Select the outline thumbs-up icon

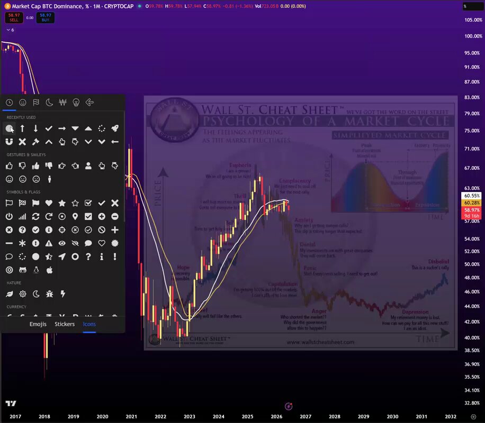tap(9, 166)
